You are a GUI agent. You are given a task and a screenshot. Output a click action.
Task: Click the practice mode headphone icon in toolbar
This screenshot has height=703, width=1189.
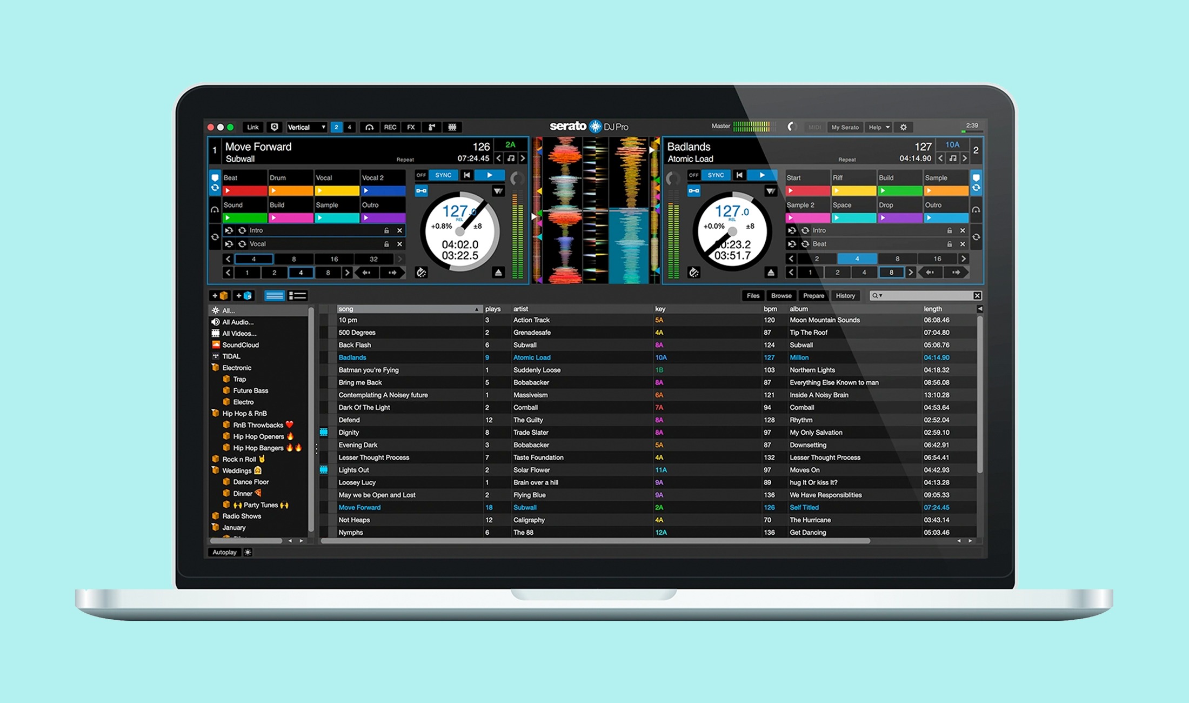coord(369,127)
